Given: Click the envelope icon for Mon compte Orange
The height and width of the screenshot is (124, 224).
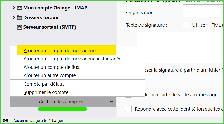Looking at the screenshot, I should coord(20,8).
